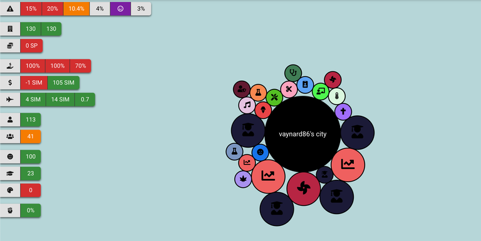Click the cannabis leaf bubble
This screenshot has width=481, height=241.
pos(243,179)
